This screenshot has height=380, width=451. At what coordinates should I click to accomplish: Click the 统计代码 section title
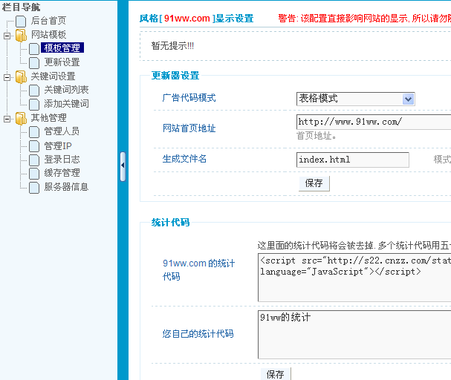tap(170, 223)
